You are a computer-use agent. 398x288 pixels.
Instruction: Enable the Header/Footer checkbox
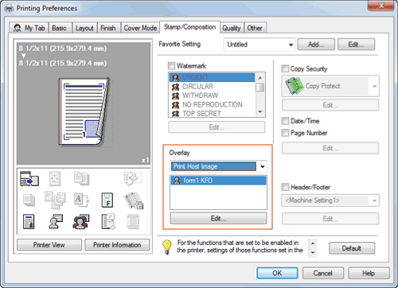click(x=285, y=187)
